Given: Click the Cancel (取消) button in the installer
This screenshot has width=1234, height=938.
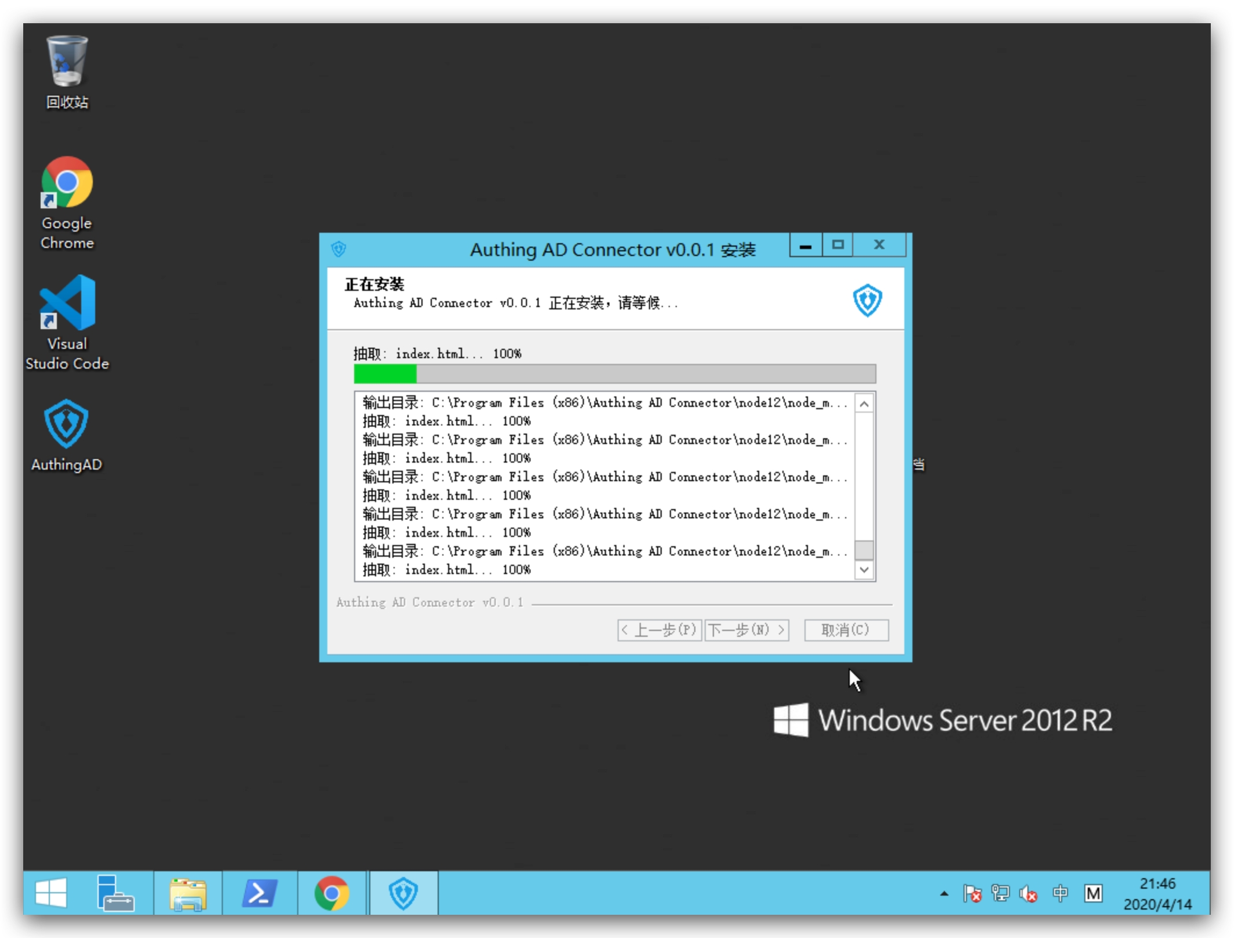Looking at the screenshot, I should coord(846,630).
